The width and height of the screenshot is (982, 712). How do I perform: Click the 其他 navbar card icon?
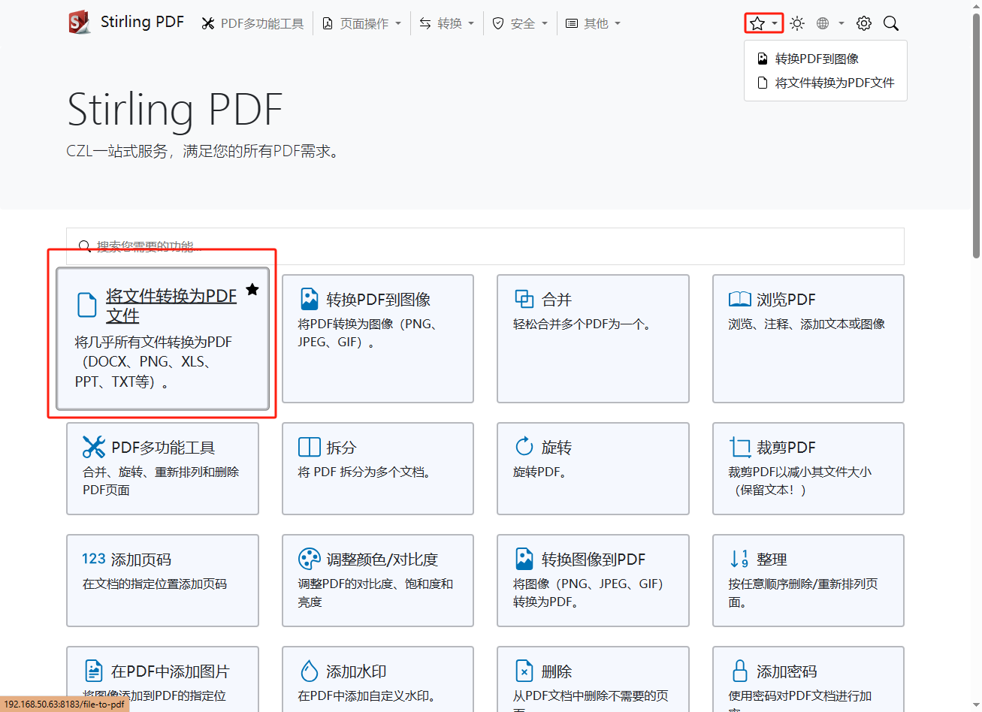tap(572, 23)
